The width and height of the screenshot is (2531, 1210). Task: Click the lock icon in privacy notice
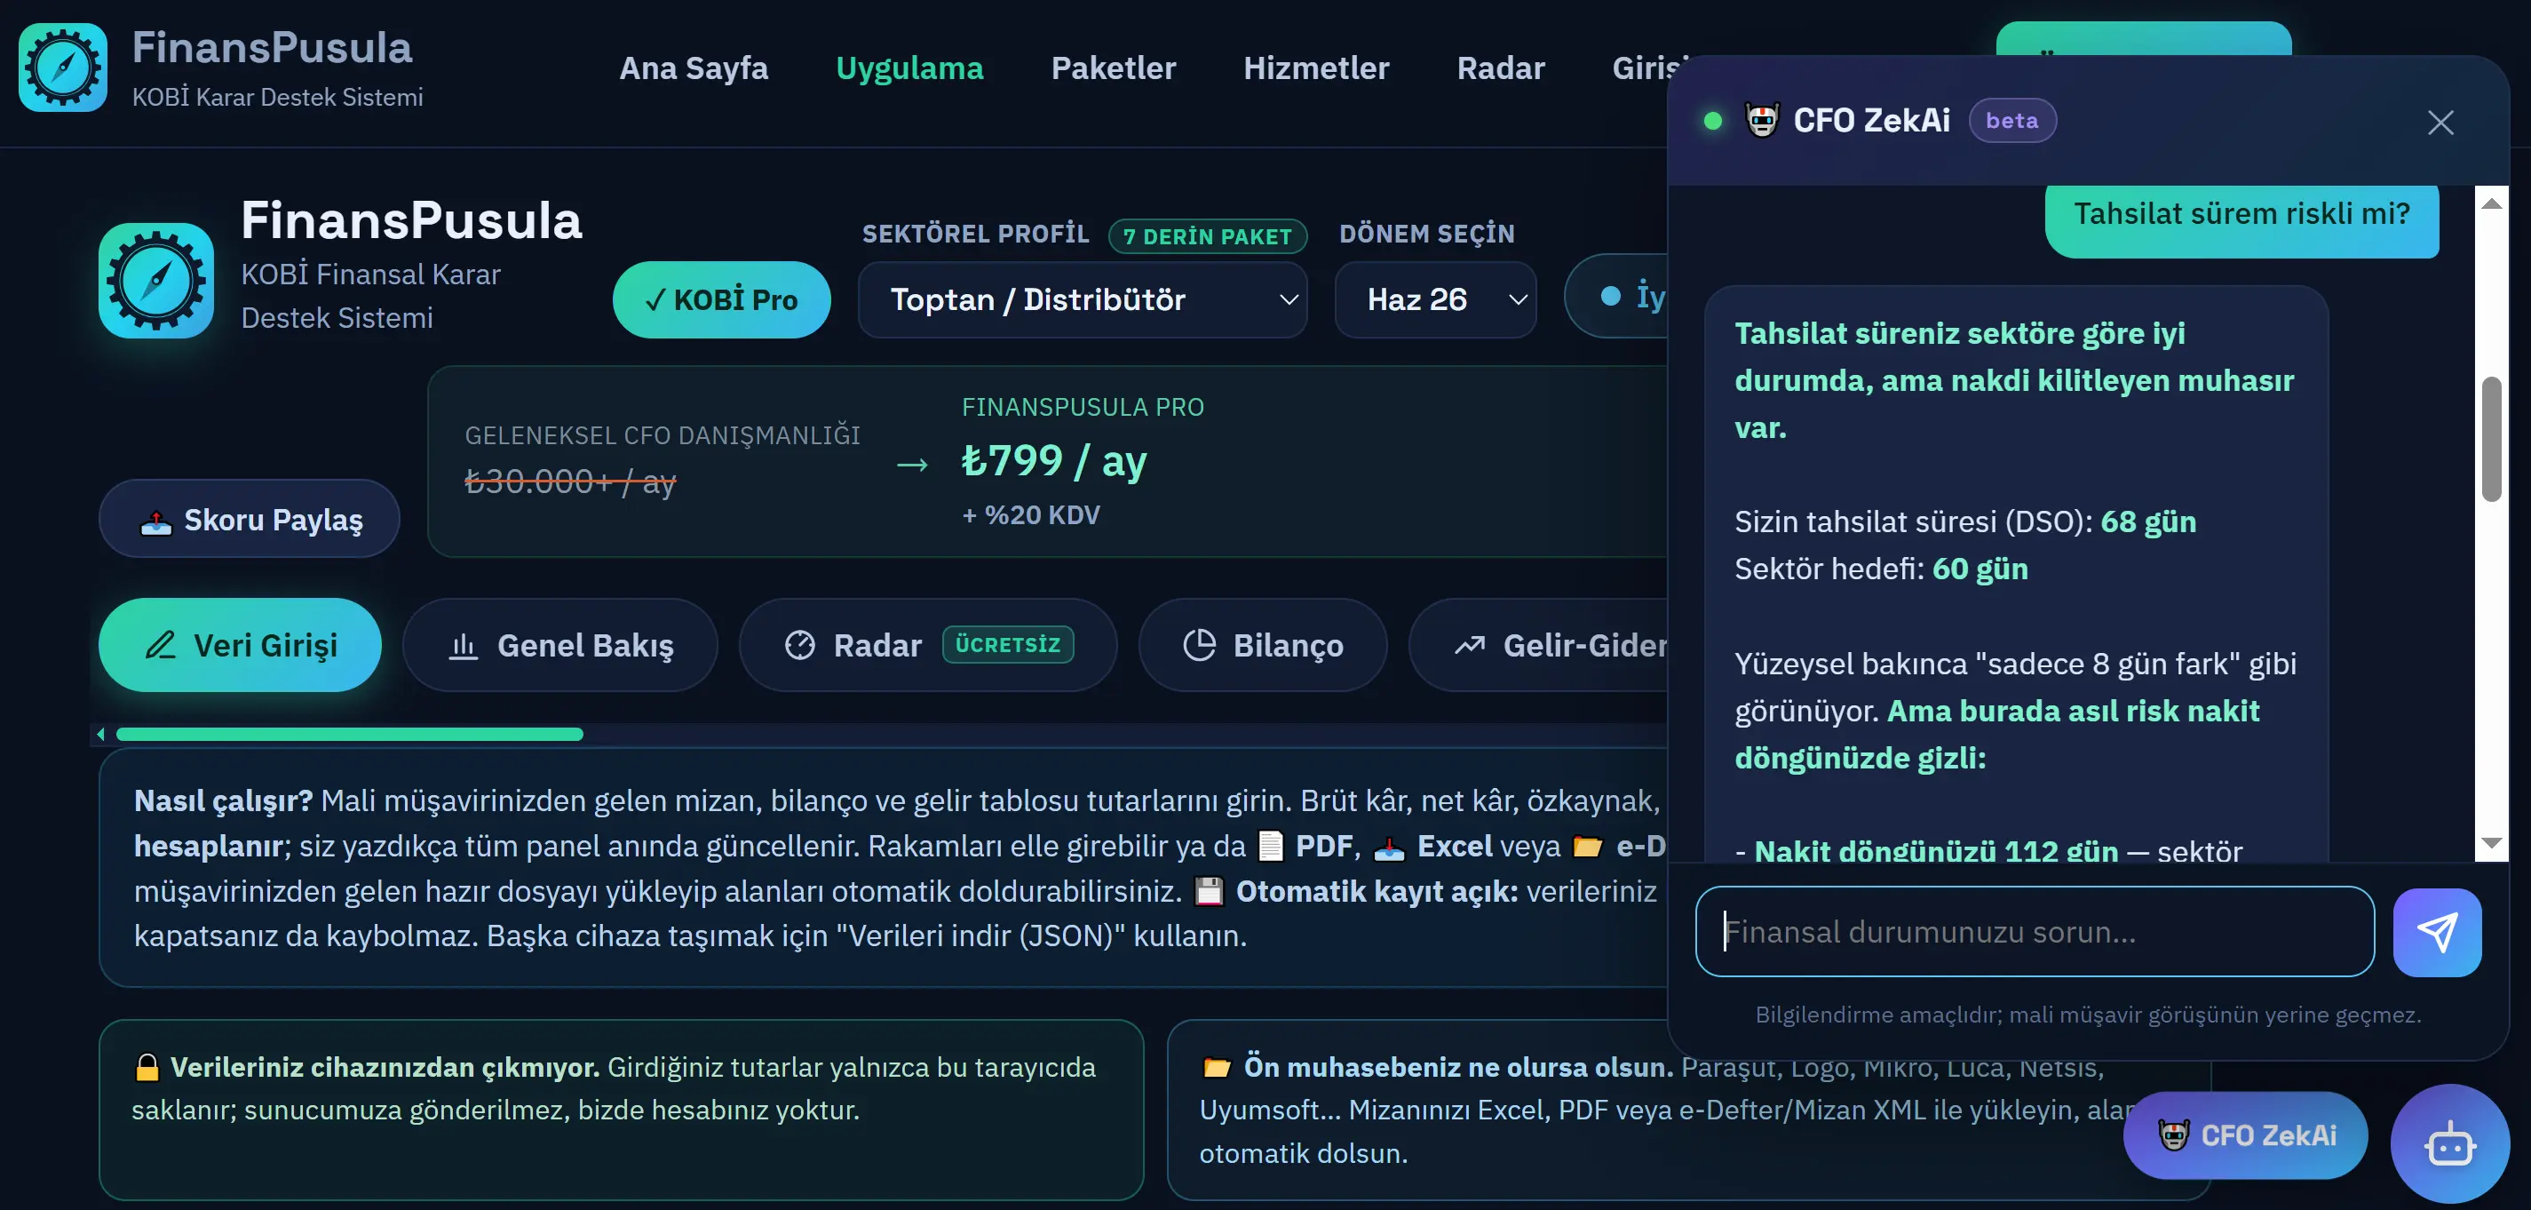click(147, 1068)
